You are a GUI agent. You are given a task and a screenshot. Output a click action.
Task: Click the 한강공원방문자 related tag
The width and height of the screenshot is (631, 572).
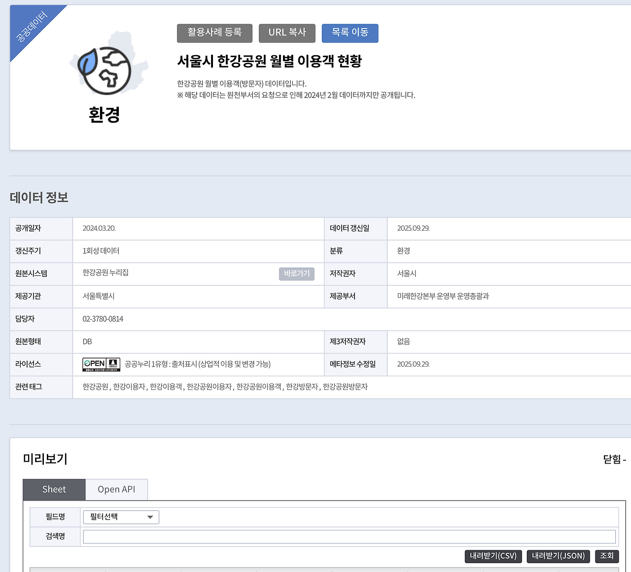click(x=345, y=387)
